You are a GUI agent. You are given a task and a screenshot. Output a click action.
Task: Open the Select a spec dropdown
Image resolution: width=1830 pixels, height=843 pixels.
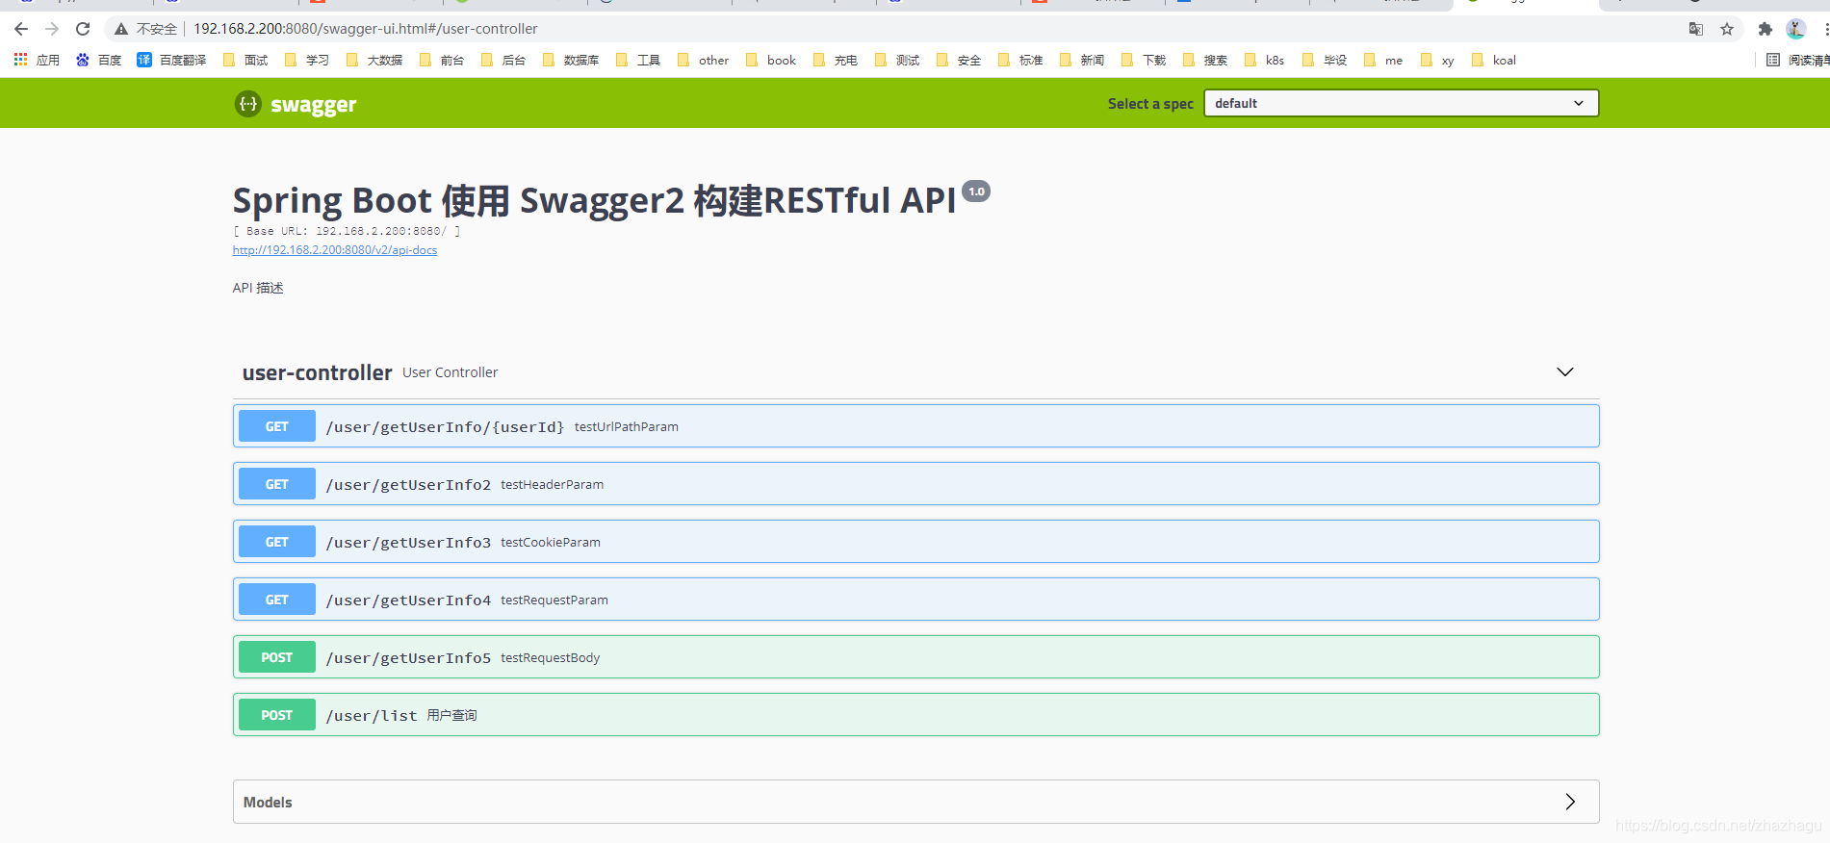pos(1401,103)
